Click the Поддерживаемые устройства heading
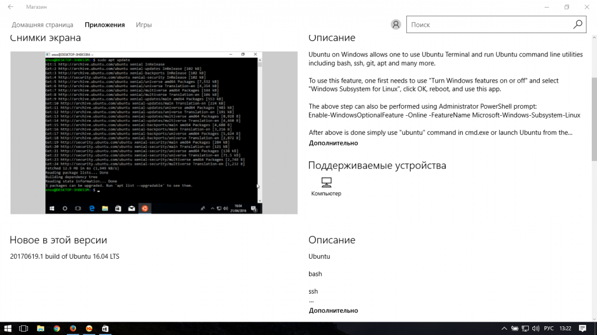The width and height of the screenshot is (597, 335). coord(377,166)
